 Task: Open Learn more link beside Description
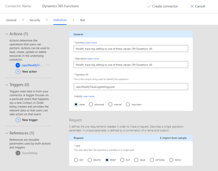[93, 59]
